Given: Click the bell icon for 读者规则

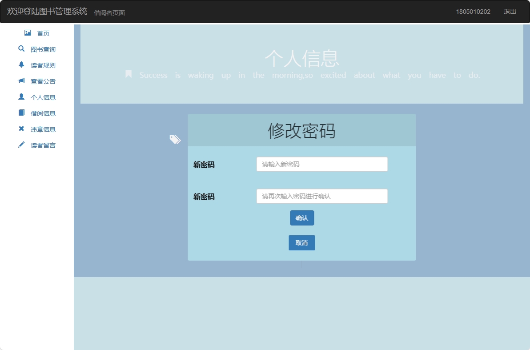Looking at the screenshot, I should coord(21,64).
